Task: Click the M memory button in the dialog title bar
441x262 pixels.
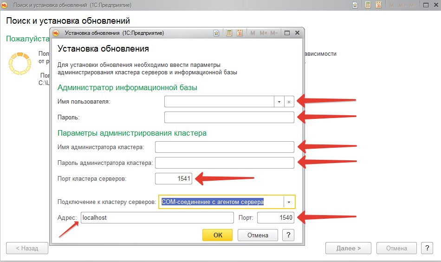Action: [x=253, y=33]
